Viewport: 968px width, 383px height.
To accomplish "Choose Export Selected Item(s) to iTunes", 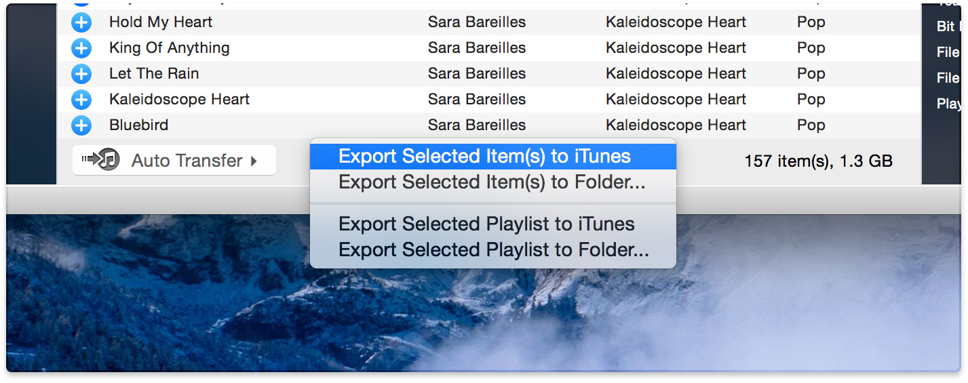I will (x=484, y=157).
